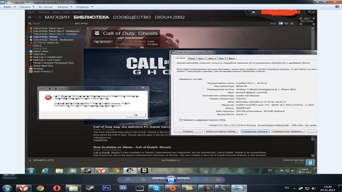This screenshot has width=342, height=192.
Task: Open Photo Viewer help icon
Action: click(337, 7)
